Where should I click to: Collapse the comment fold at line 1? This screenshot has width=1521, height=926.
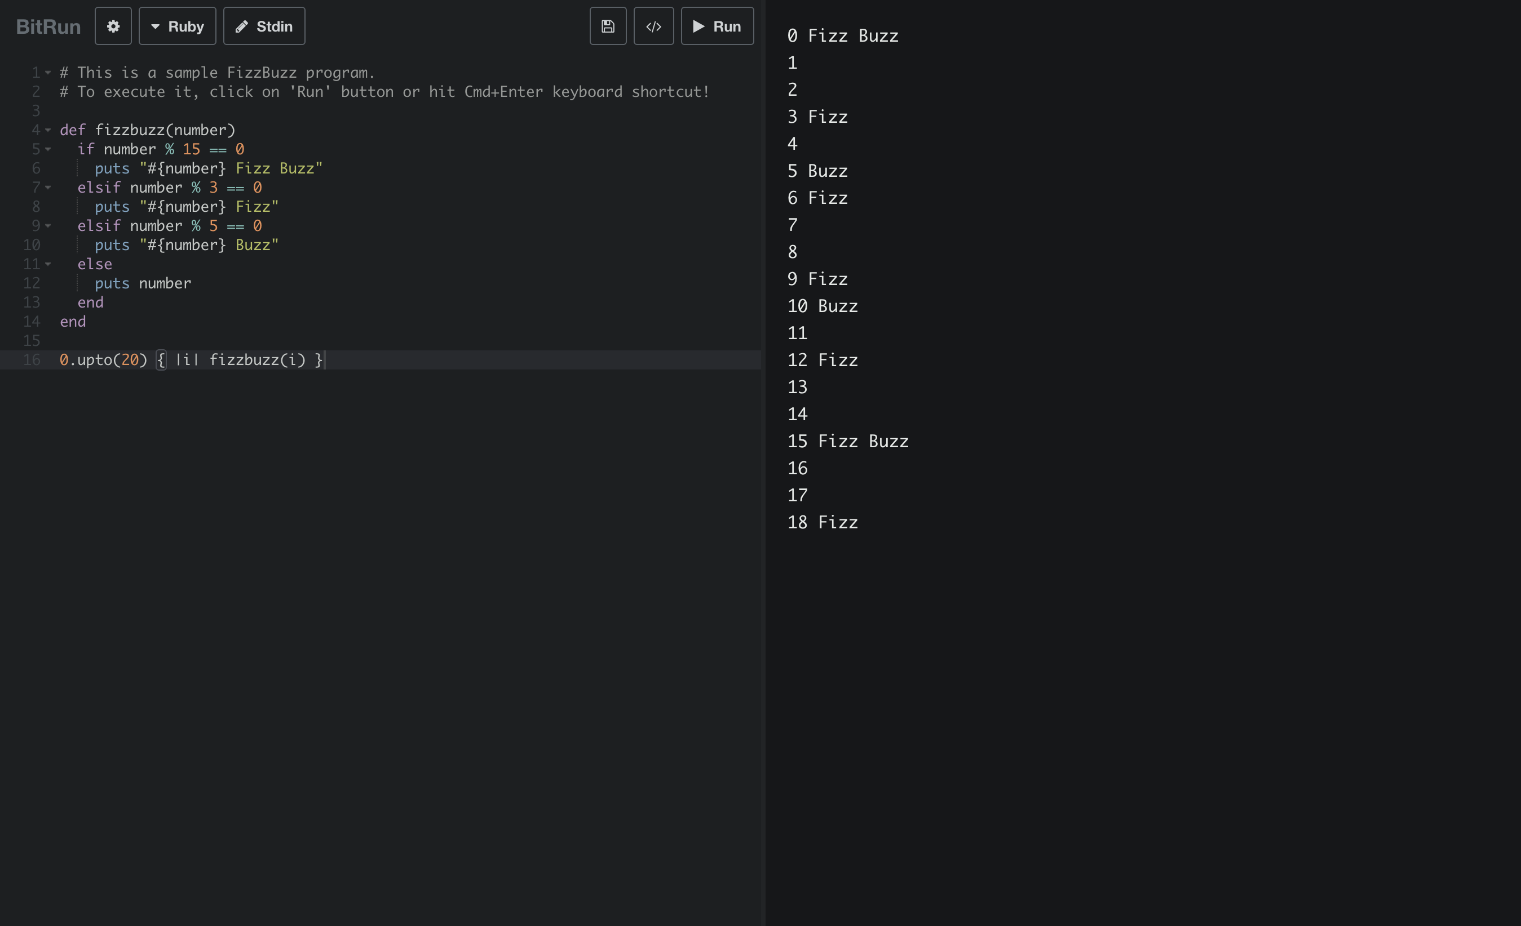click(48, 73)
